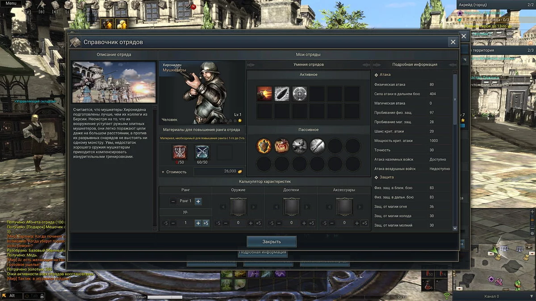Increase rank with plus beside Ранг 1
Screen dimensions: 536x301
(198, 202)
